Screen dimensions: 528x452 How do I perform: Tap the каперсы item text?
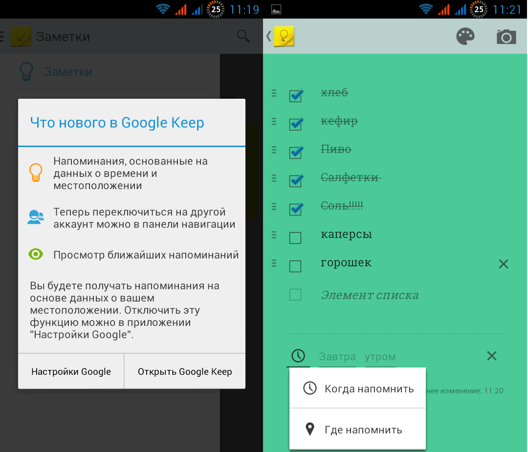[346, 234]
